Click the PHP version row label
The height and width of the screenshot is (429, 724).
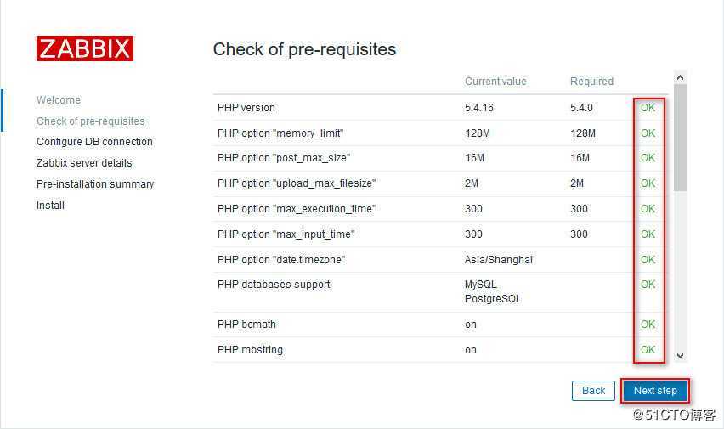tap(246, 108)
